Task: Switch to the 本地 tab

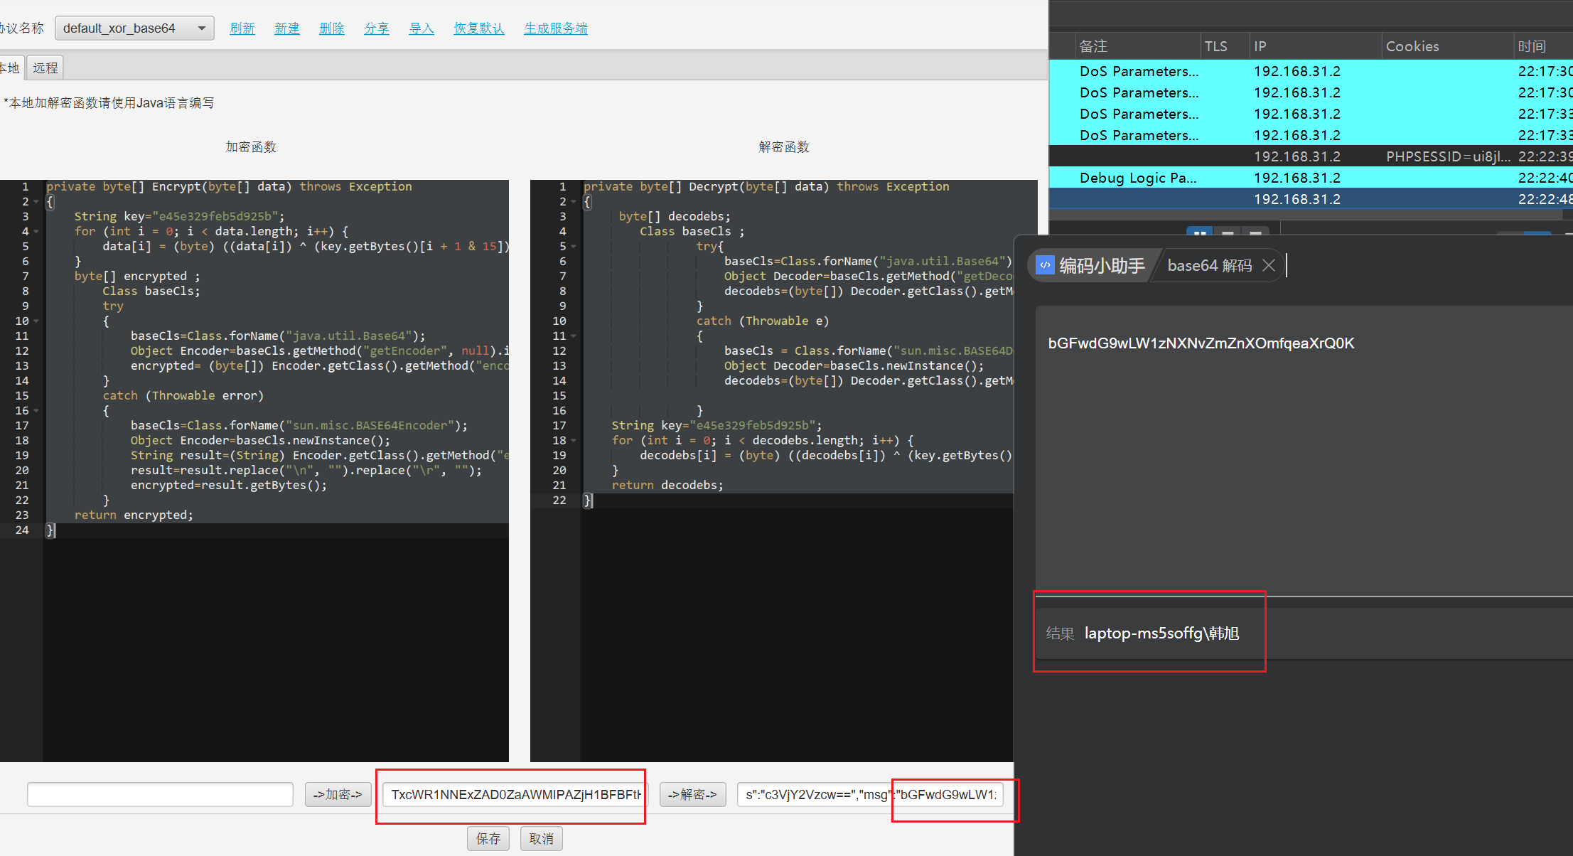Action: point(10,68)
